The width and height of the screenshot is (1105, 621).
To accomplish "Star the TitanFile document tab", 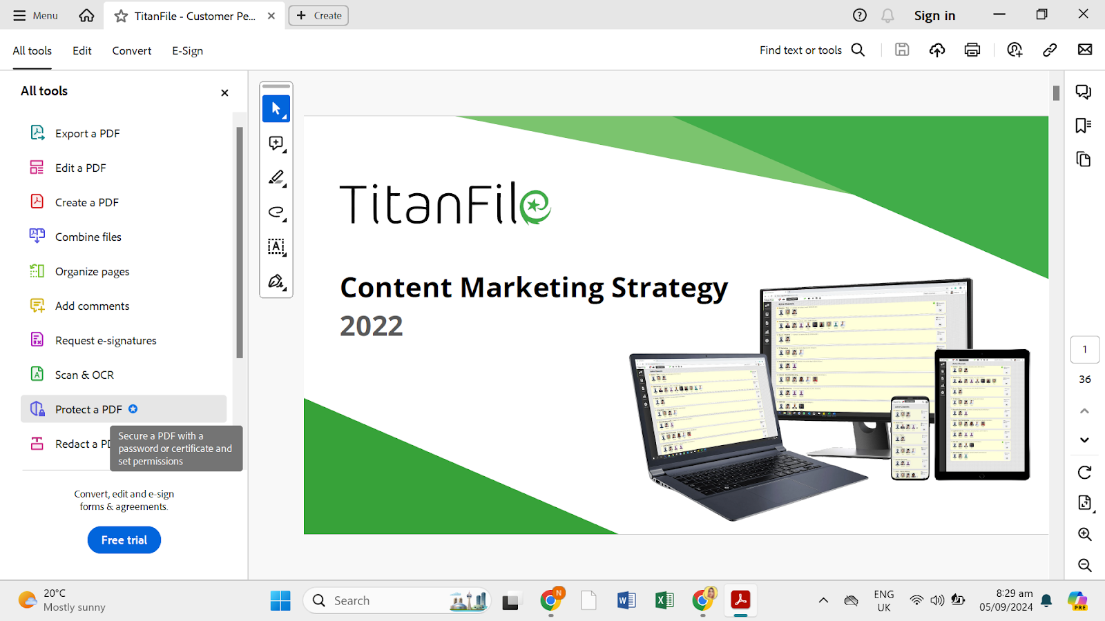I will (x=121, y=16).
